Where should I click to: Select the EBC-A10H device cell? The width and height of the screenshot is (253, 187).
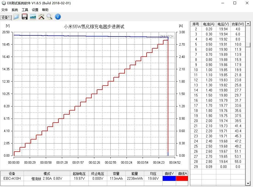pos(12,178)
